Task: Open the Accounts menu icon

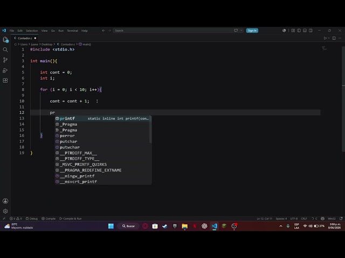Action: (5, 201)
